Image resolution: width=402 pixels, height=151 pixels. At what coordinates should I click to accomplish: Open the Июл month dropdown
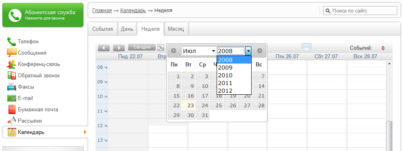tap(199, 51)
